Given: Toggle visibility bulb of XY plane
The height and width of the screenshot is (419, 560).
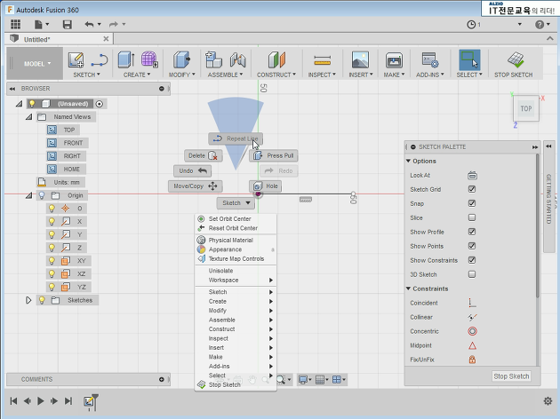Looking at the screenshot, I should tap(52, 261).
